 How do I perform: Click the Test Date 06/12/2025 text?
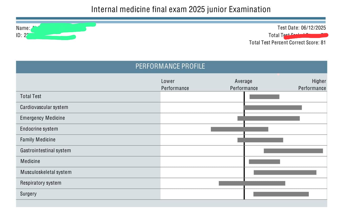point(301,28)
